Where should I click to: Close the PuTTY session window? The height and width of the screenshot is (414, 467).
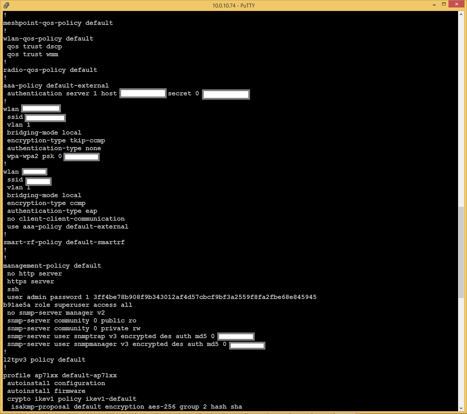tap(456, 4)
